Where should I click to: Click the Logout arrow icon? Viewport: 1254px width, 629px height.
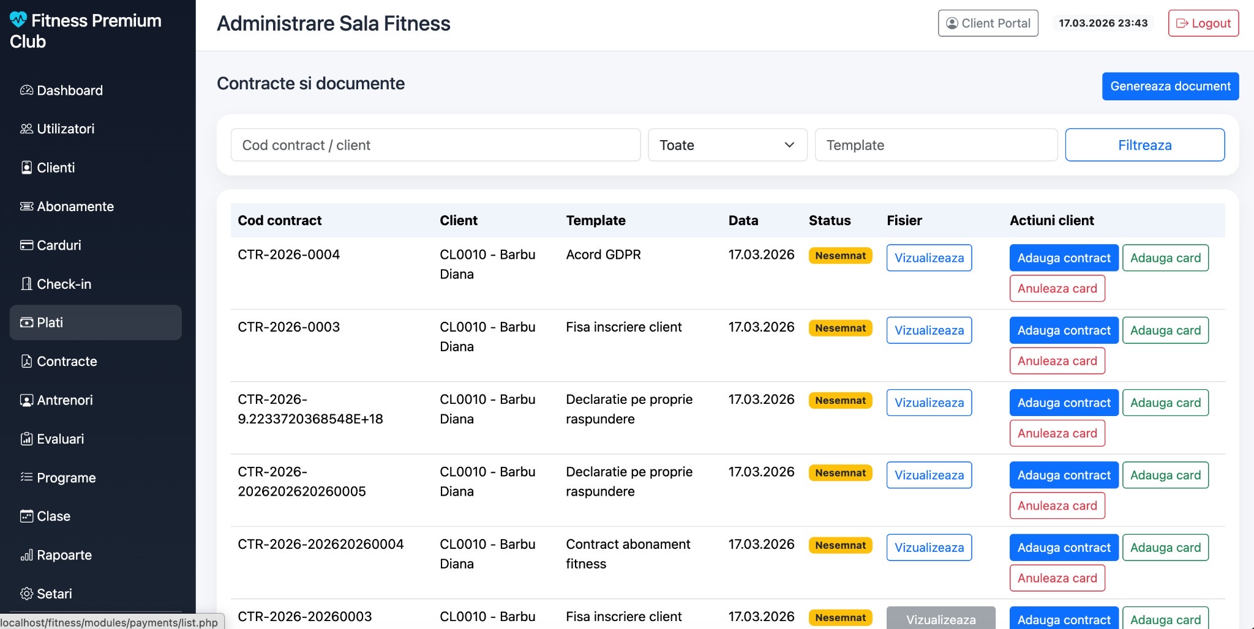point(1182,23)
